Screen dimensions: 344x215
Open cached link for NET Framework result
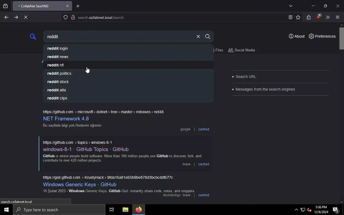pyautogui.click(x=203, y=129)
